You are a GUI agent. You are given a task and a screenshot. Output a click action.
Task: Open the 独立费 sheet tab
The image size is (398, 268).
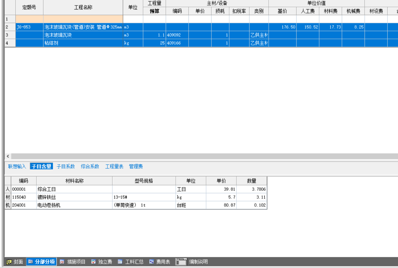click(x=102, y=262)
